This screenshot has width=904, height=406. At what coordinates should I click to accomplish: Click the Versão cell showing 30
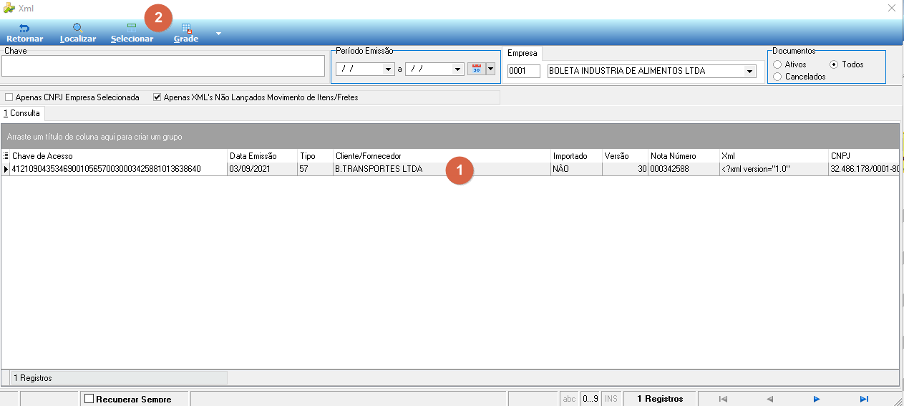[625, 169]
